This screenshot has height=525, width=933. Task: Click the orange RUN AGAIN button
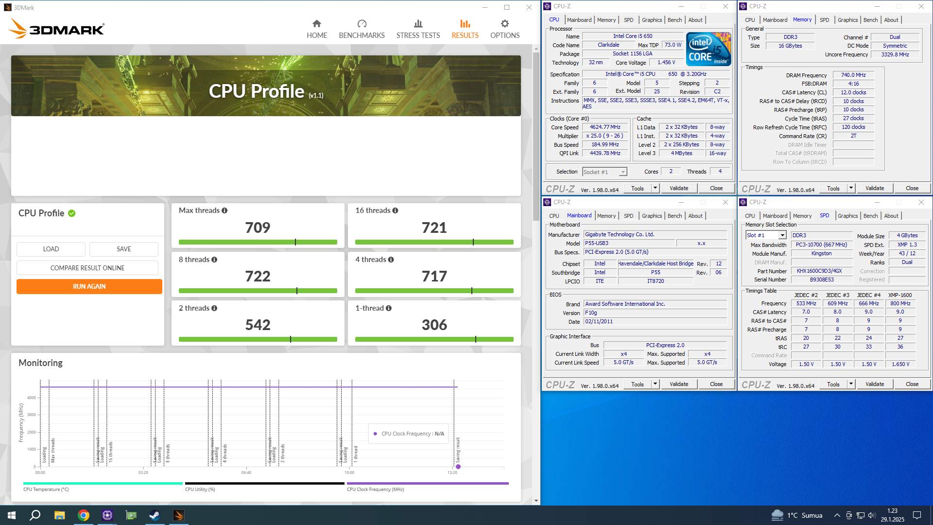coord(89,286)
